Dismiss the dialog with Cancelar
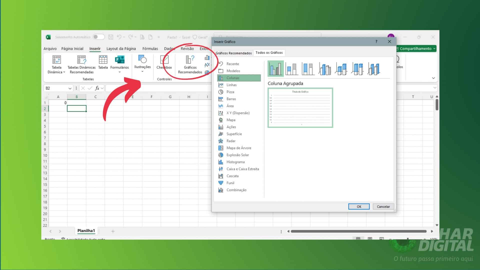 coord(383,206)
